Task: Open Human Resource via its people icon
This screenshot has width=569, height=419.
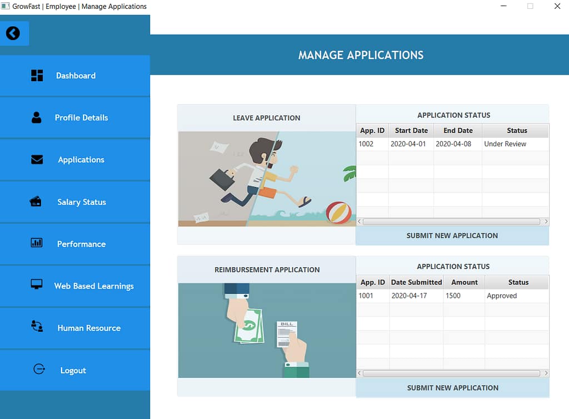Action: tap(37, 328)
